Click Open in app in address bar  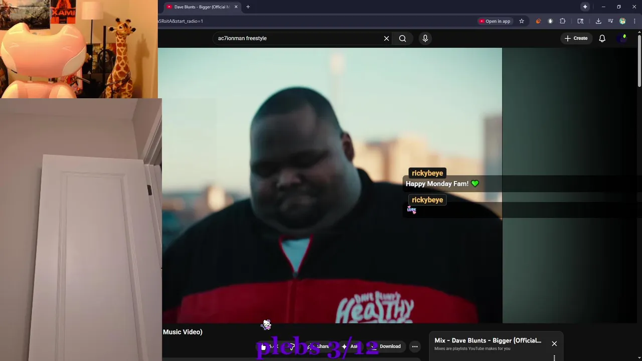tap(495, 21)
